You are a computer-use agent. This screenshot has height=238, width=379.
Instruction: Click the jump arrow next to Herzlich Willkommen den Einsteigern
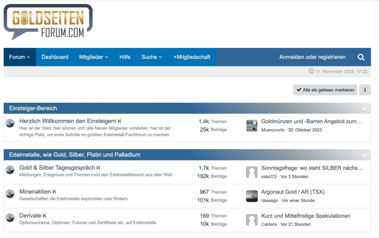(x=119, y=121)
